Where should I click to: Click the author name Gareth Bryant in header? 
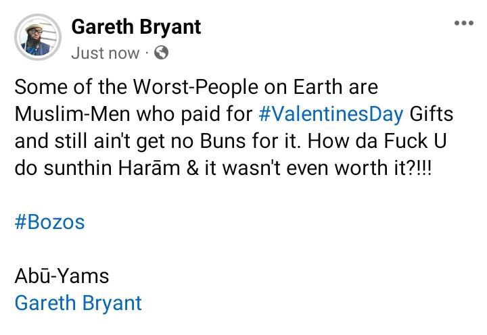[x=136, y=27]
